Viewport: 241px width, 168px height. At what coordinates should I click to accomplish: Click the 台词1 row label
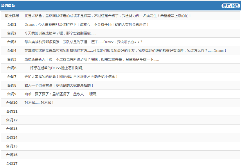(12, 25)
